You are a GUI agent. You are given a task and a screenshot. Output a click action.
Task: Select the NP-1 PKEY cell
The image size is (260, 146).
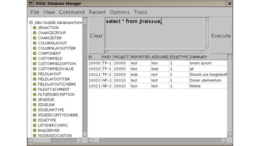(x=107, y=80)
